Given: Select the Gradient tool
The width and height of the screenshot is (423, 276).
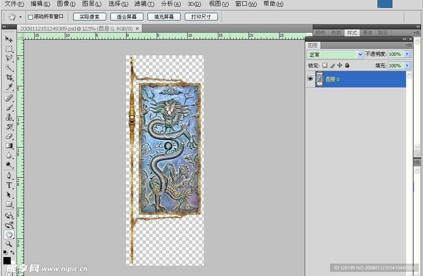Looking at the screenshot, I should [9, 146].
